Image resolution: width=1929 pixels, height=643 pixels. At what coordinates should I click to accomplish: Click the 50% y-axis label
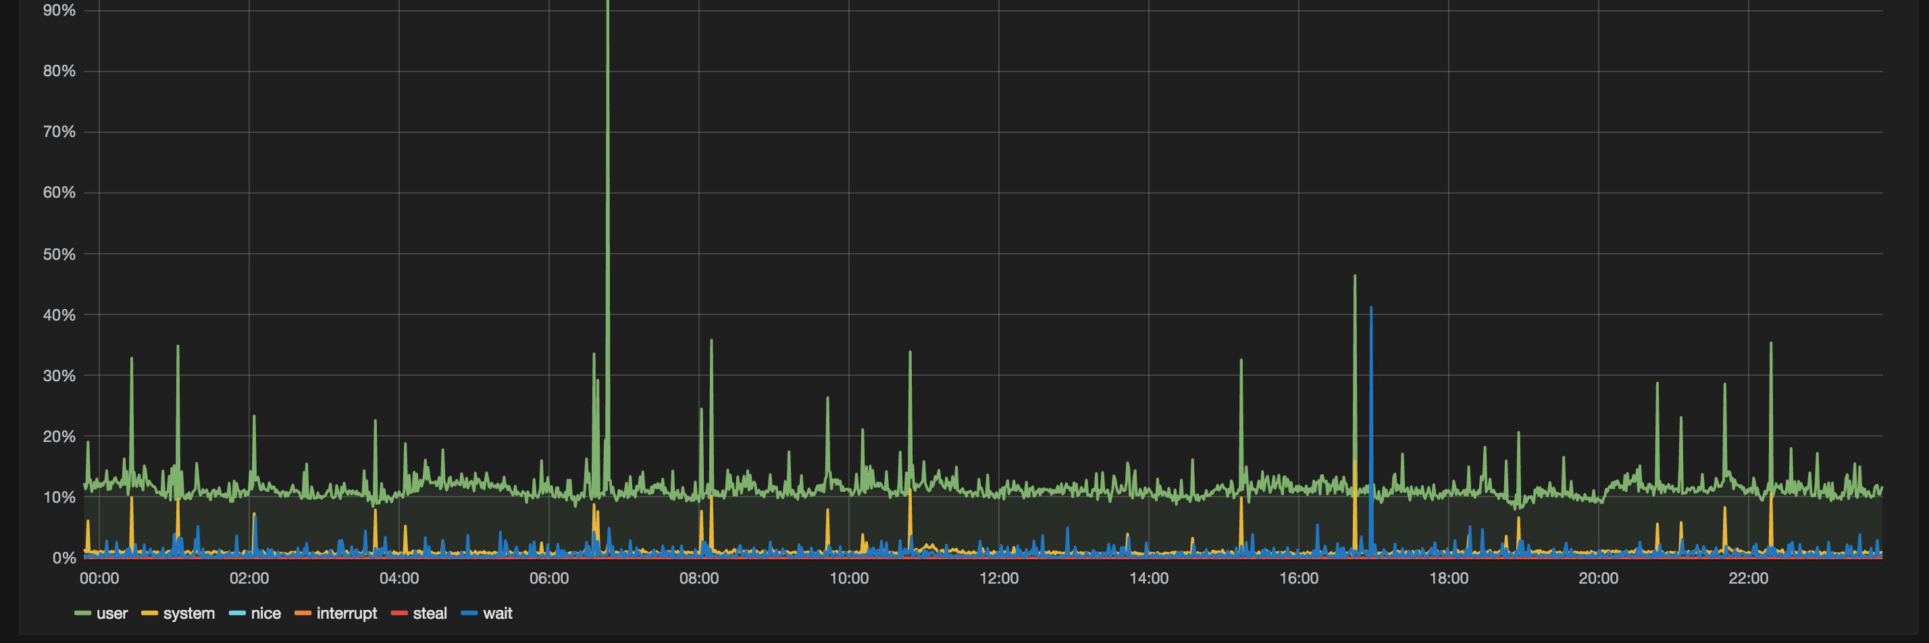(59, 254)
